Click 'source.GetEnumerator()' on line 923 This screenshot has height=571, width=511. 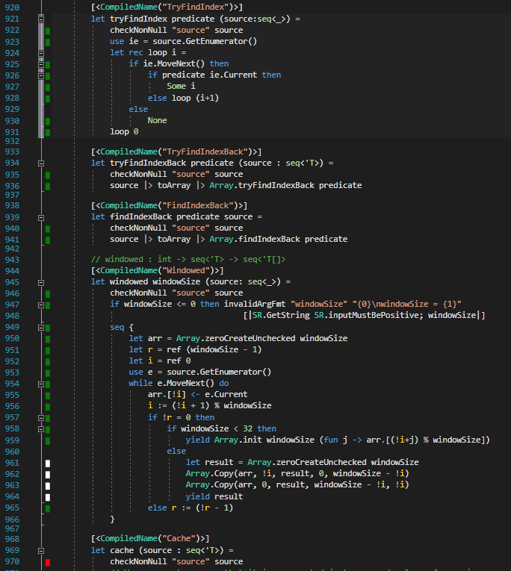(x=205, y=42)
